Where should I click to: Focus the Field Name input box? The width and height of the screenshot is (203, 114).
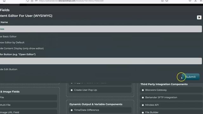click(101, 29)
